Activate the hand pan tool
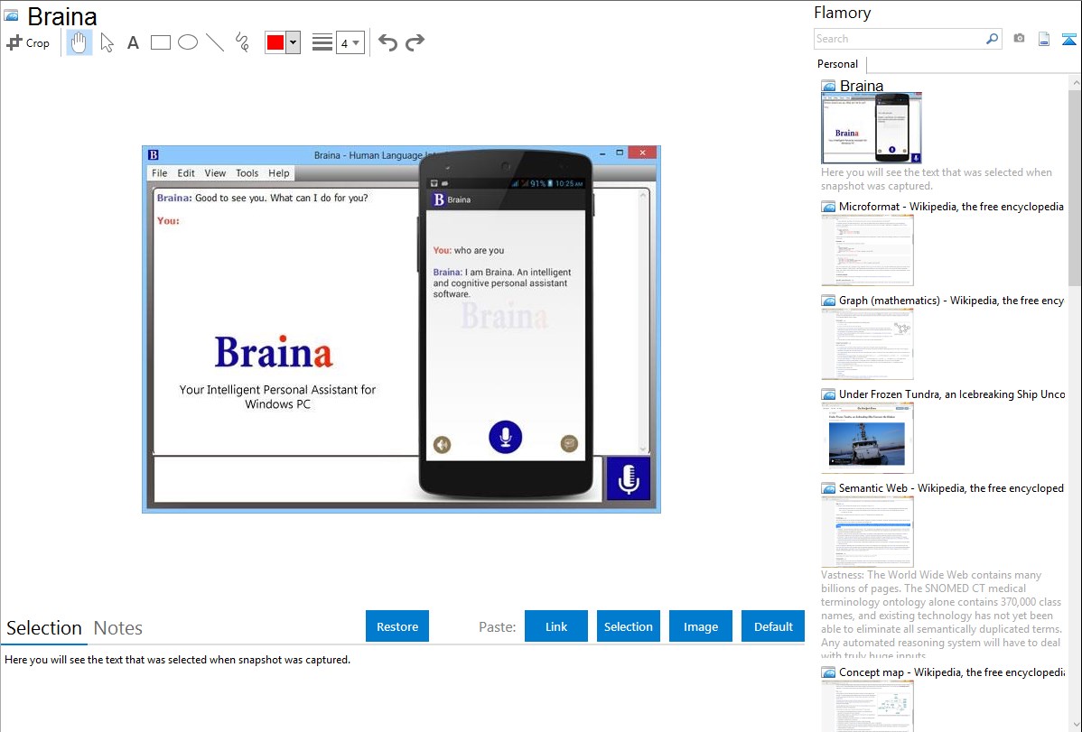1082x732 pixels. click(79, 42)
